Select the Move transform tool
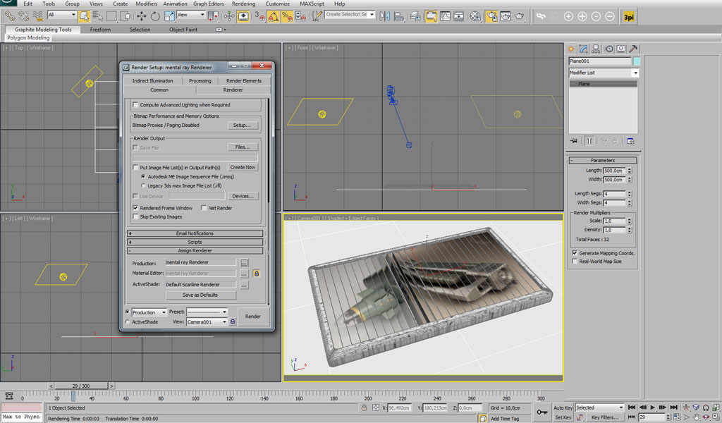This screenshot has width=722, height=423. (141, 16)
